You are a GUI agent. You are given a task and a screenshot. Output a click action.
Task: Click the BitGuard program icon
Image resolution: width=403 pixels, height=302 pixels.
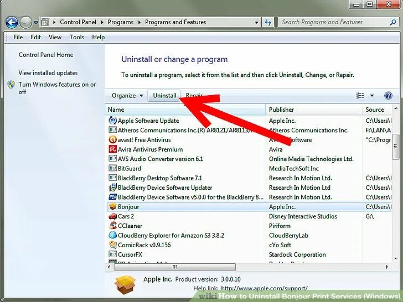pyautogui.click(x=112, y=168)
